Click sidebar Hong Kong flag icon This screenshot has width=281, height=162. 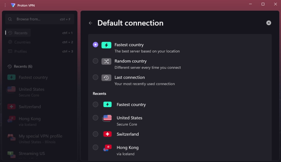[12, 119]
